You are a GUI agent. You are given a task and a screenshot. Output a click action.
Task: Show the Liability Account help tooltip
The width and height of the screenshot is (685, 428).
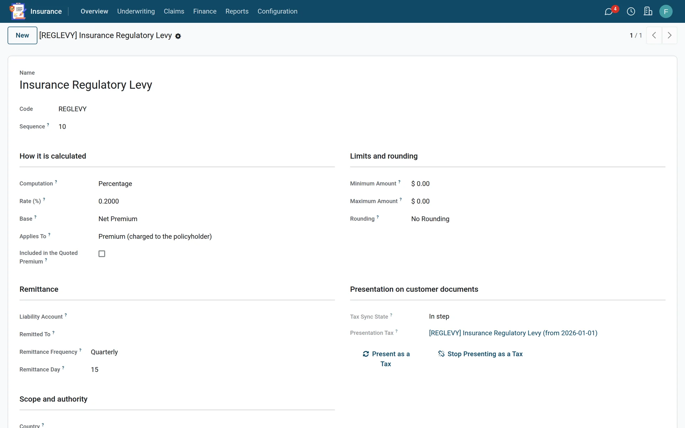[66, 315]
